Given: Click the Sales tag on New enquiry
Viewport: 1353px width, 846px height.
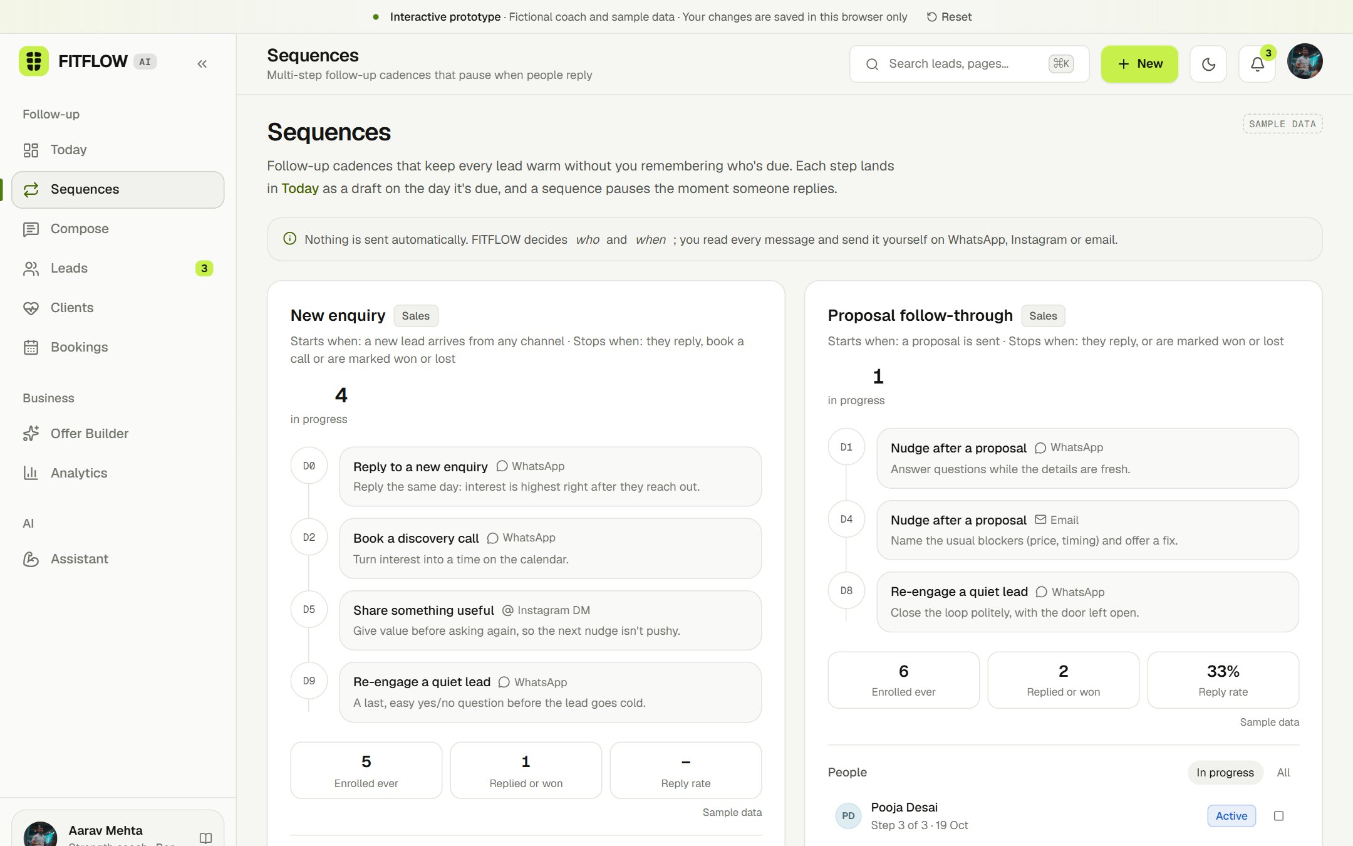Looking at the screenshot, I should click(416, 316).
